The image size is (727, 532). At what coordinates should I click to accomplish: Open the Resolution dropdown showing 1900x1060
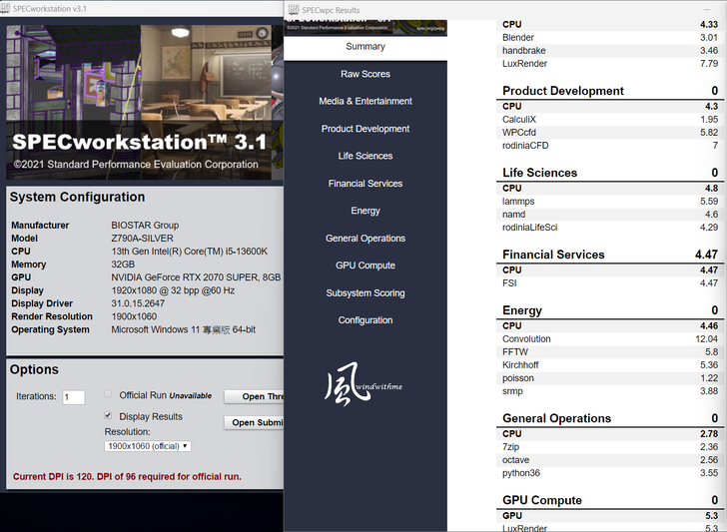click(147, 446)
